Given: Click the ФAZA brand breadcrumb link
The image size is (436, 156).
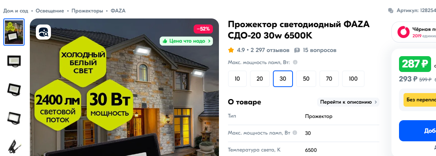Looking at the screenshot, I should [x=118, y=11].
